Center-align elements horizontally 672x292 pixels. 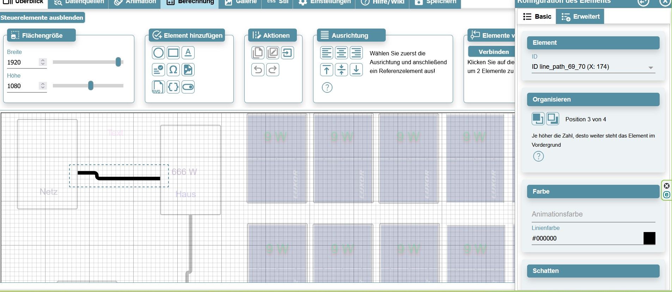tap(341, 53)
